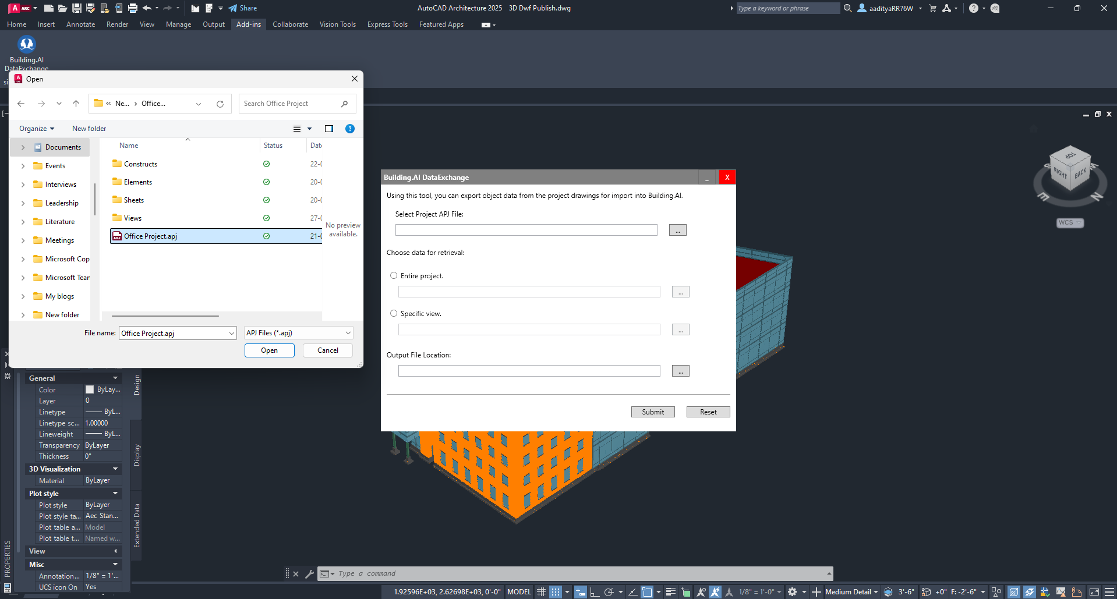Toggle Dynamic Input in status bar
1117x599 pixels.
point(581,592)
